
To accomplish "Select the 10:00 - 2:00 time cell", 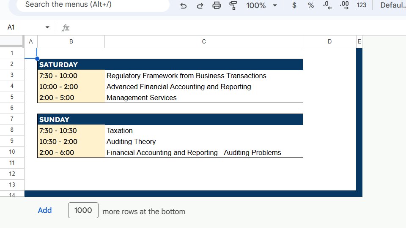I will click(x=71, y=87).
